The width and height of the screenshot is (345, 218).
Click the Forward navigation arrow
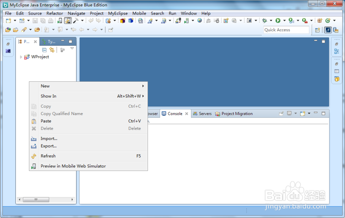(x=95, y=30)
